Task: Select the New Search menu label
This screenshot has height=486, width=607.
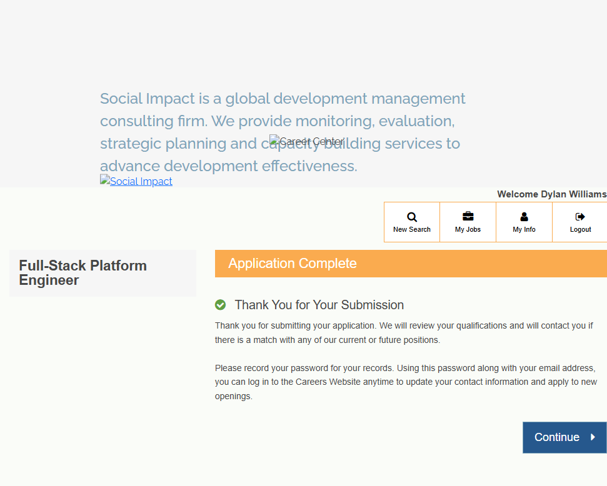Action: click(x=412, y=229)
